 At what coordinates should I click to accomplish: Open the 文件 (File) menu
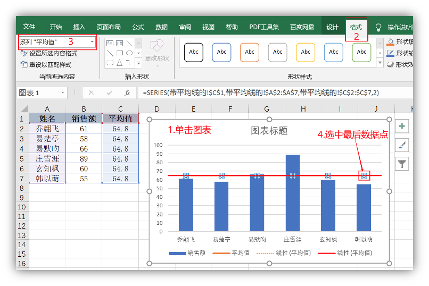pos(29,27)
